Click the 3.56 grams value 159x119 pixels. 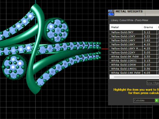147,69
